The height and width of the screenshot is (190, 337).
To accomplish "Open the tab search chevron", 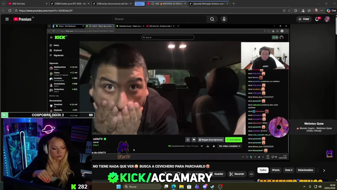I will pyautogui.click(x=3, y=4).
